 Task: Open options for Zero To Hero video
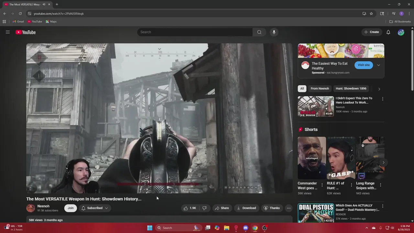(383, 99)
